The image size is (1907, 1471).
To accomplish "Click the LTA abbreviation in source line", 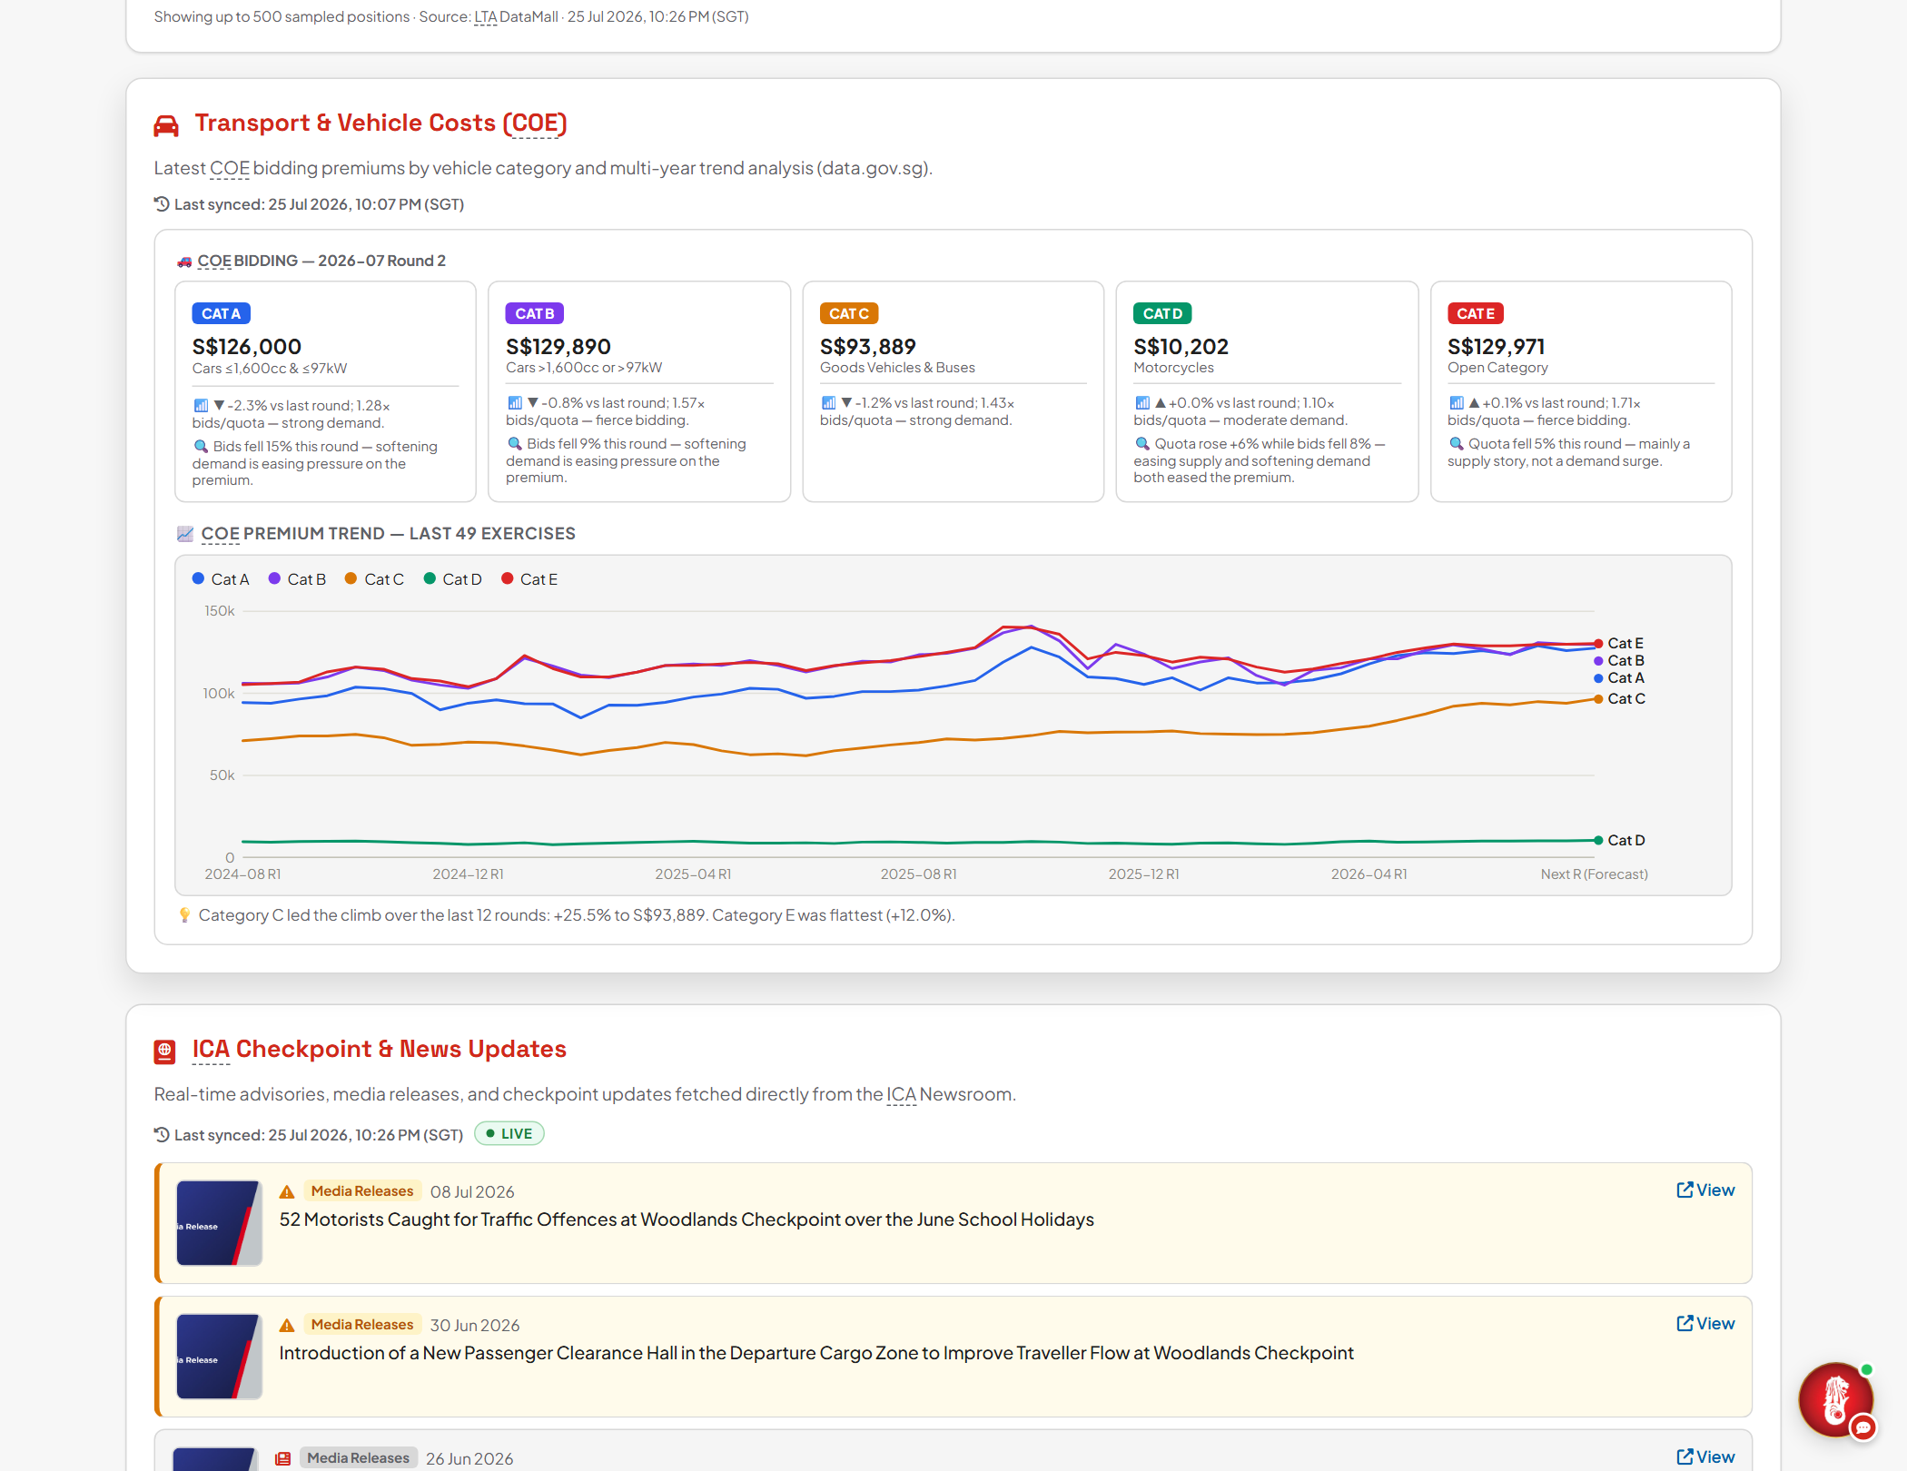I will pyautogui.click(x=486, y=17).
